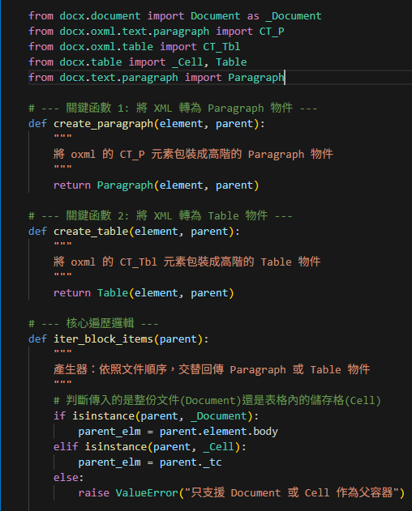
Task: Click the if isinstance(parent, _Document) line
Action: 156,415
